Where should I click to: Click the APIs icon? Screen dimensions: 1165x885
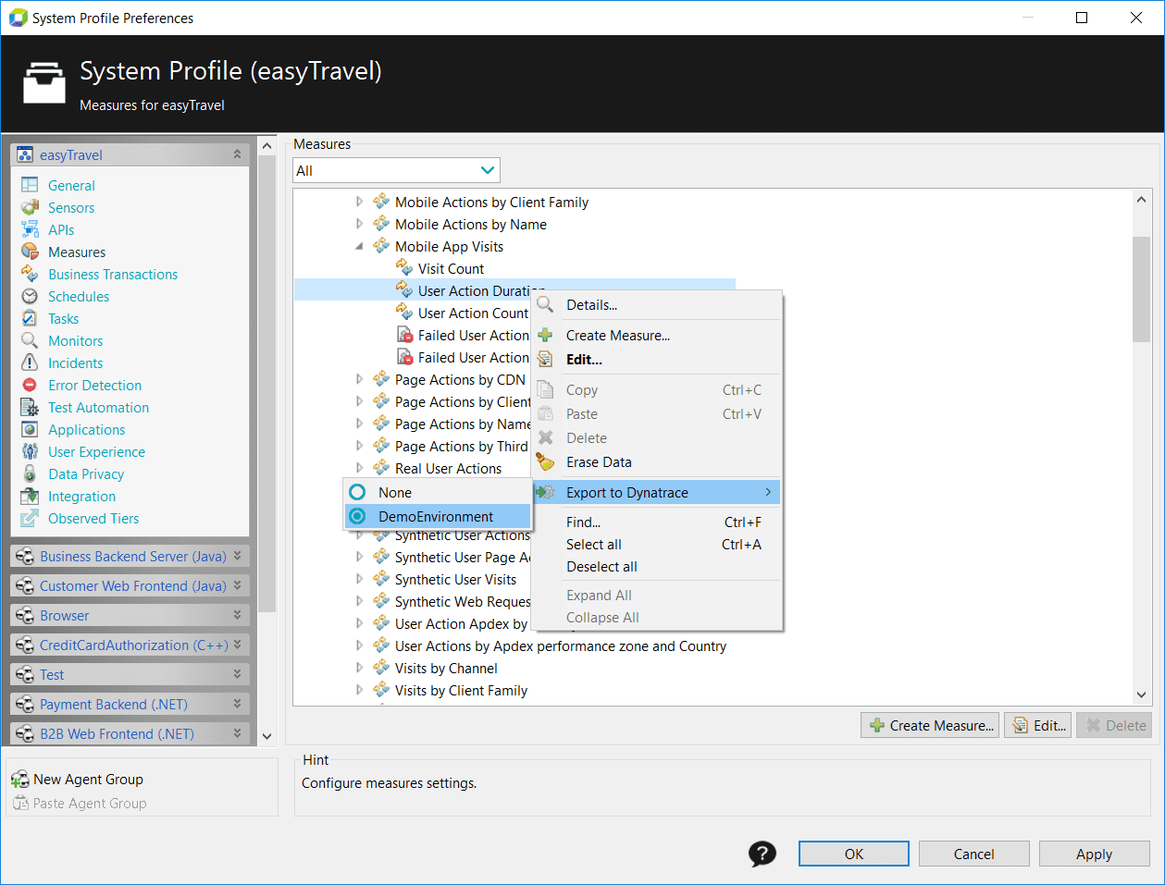coord(30,229)
